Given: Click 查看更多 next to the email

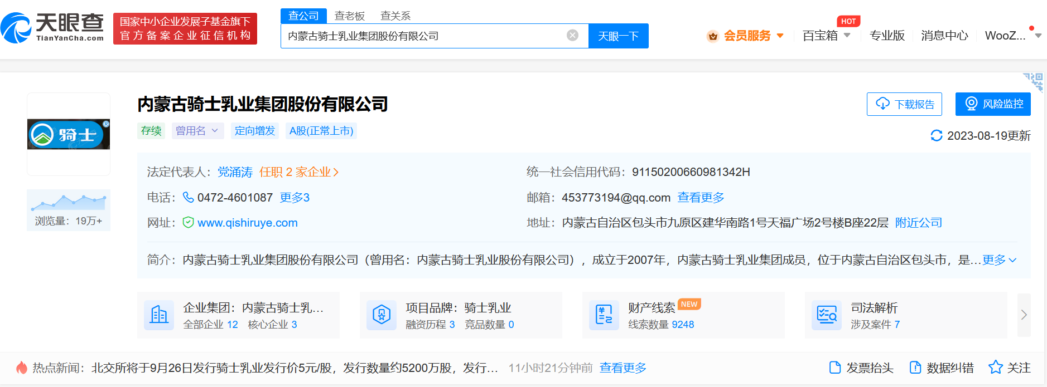Looking at the screenshot, I should tap(701, 198).
